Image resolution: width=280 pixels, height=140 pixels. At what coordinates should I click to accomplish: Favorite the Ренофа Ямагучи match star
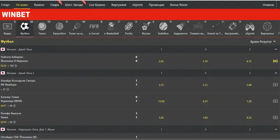(x=14, y=122)
